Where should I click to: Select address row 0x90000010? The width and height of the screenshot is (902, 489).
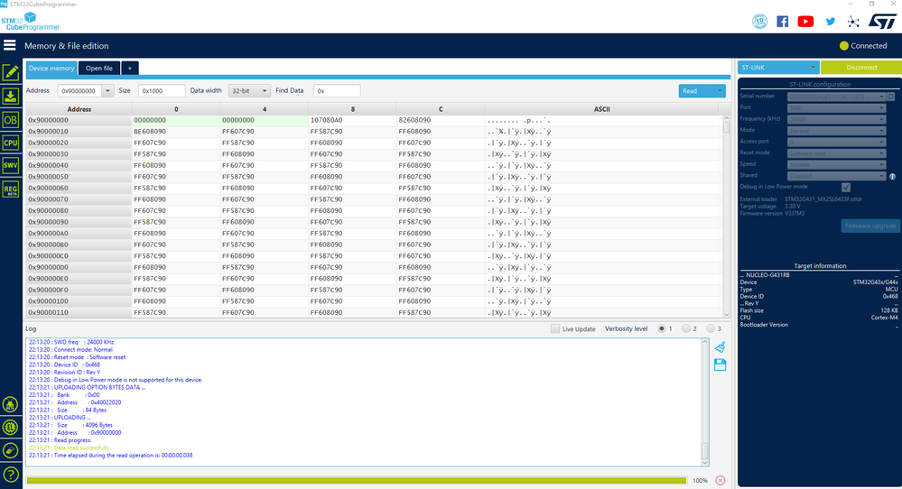click(x=79, y=132)
